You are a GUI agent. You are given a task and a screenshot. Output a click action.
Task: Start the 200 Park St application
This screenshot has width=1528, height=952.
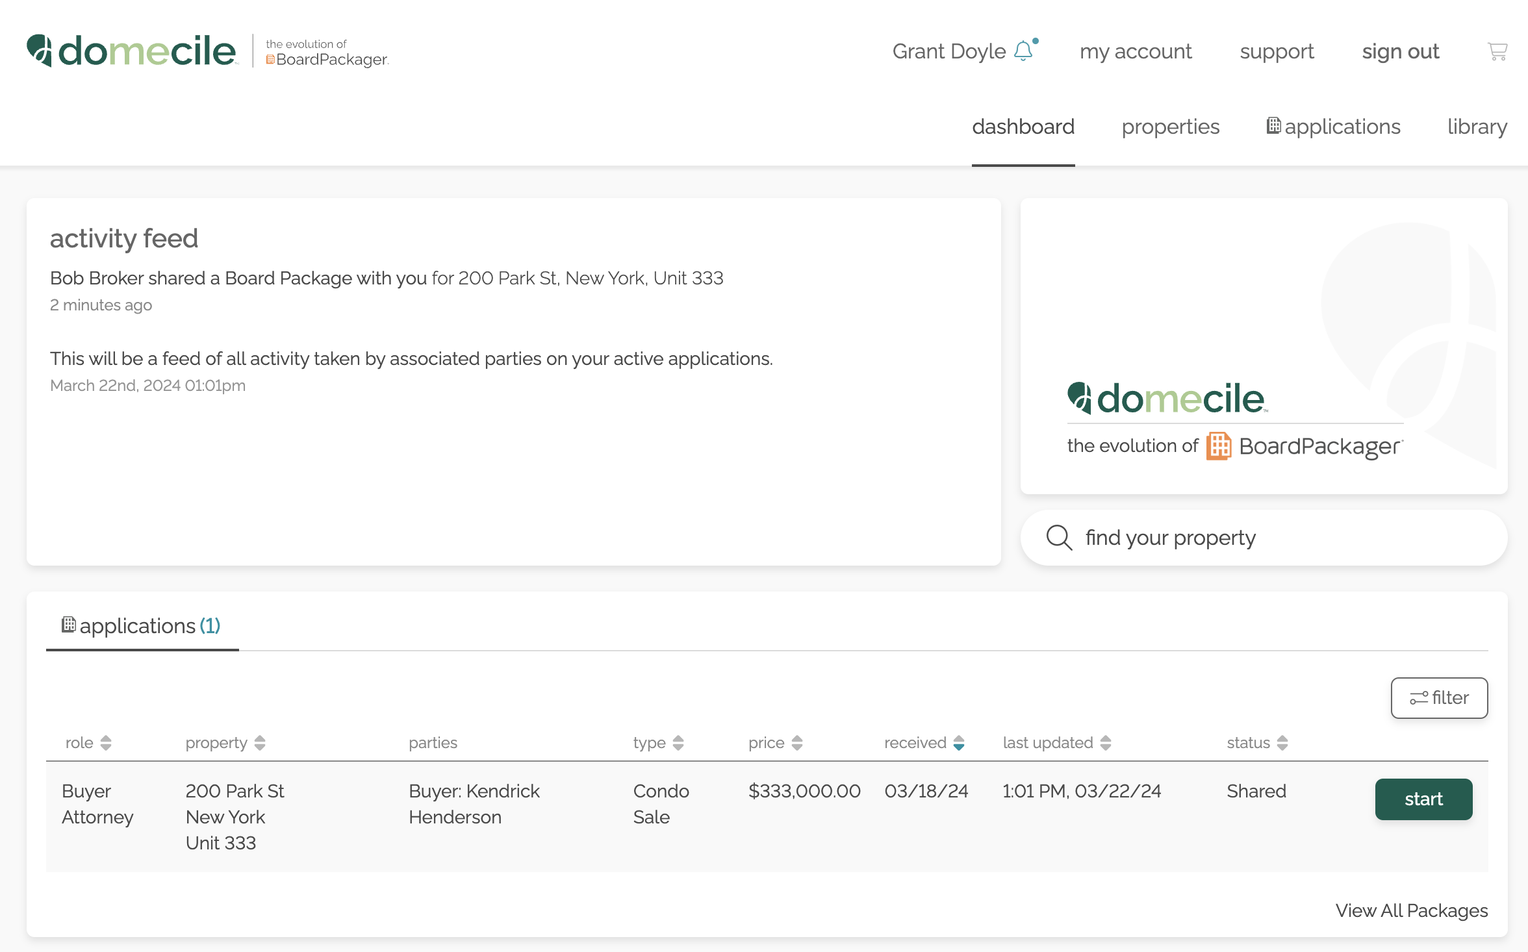pyautogui.click(x=1423, y=799)
